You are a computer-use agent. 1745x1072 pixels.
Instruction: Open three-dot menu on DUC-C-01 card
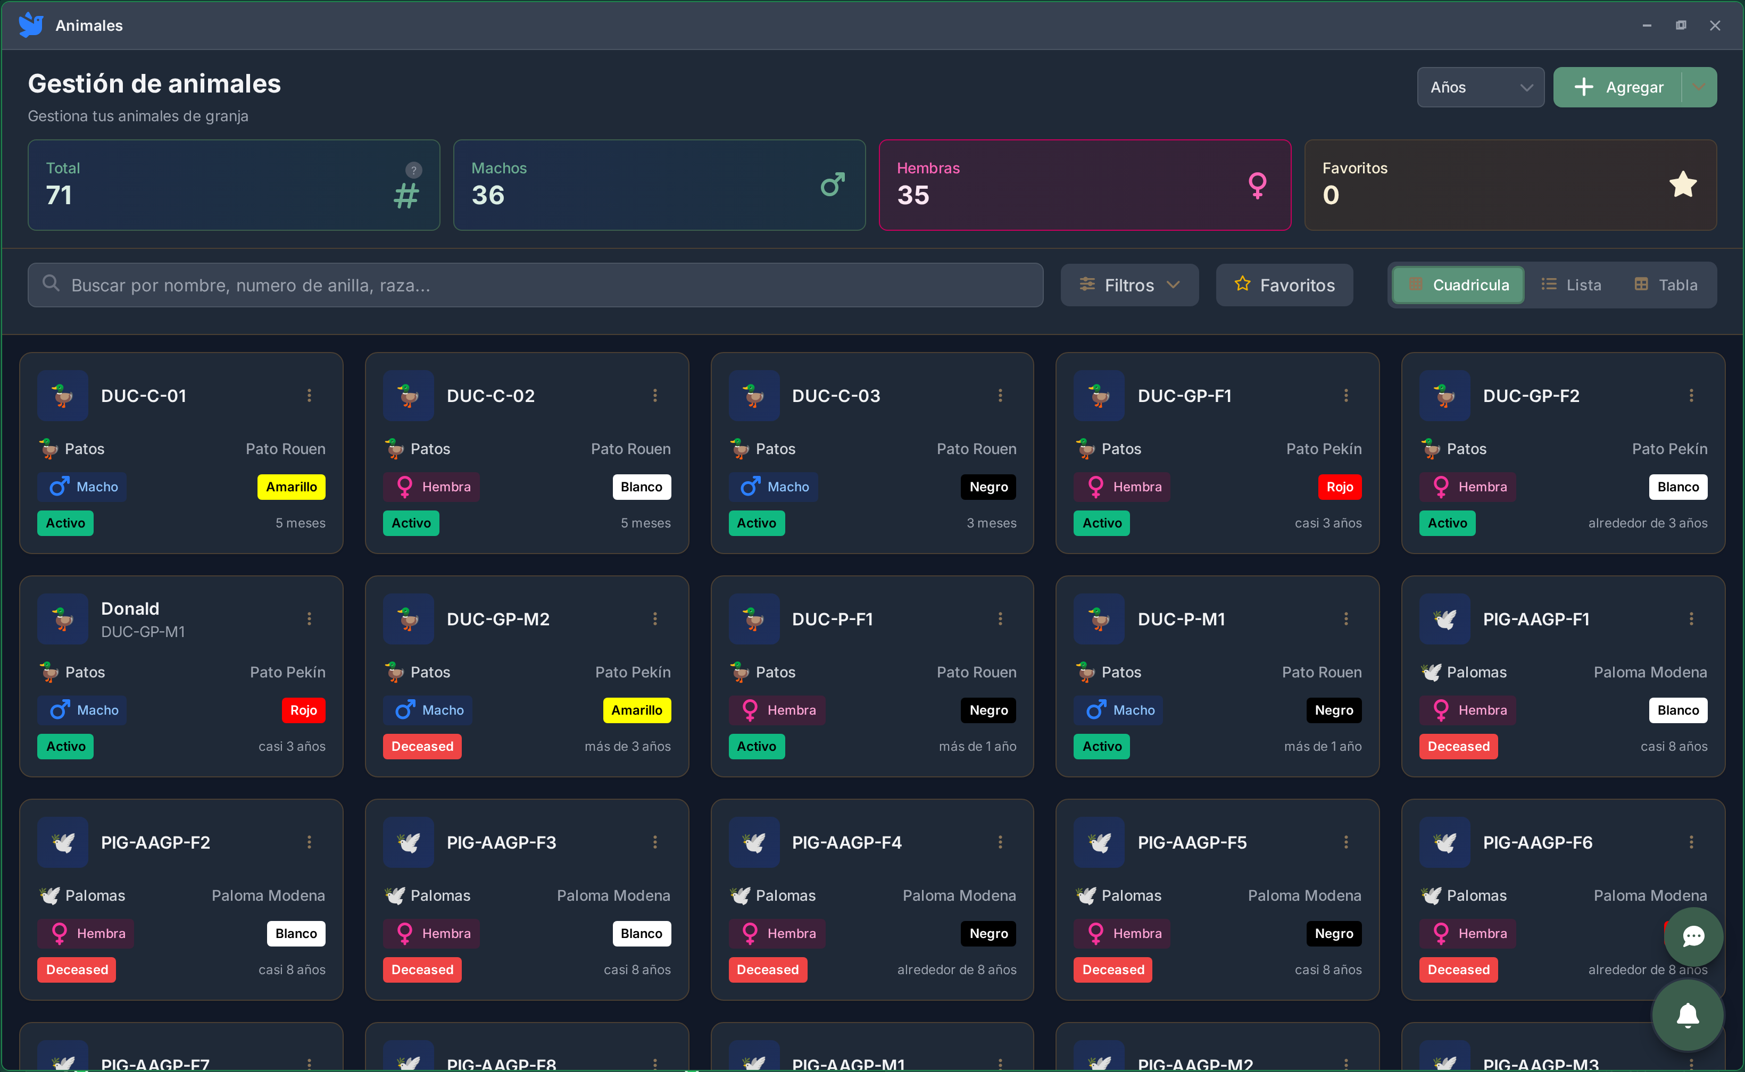(309, 396)
